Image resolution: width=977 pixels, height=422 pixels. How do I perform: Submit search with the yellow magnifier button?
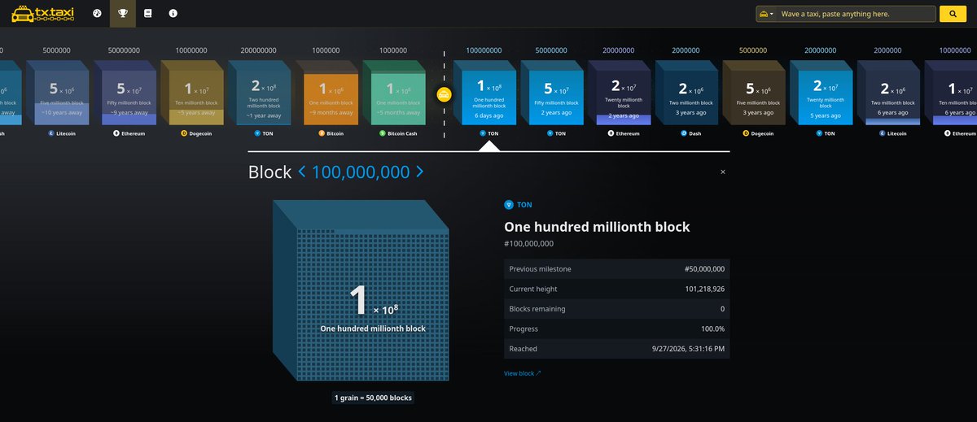[952, 14]
